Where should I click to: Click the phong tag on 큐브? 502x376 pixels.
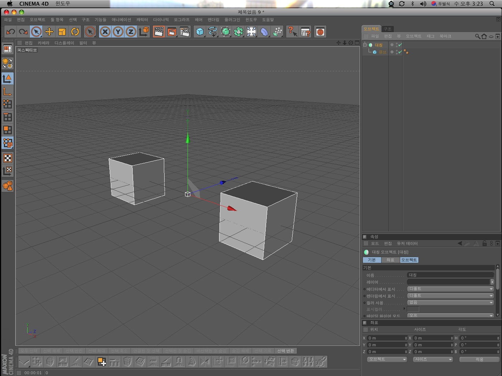pos(406,52)
